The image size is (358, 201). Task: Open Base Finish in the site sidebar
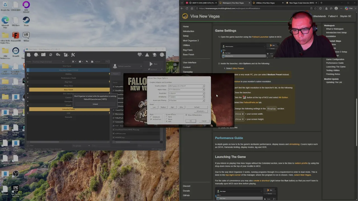(189, 54)
